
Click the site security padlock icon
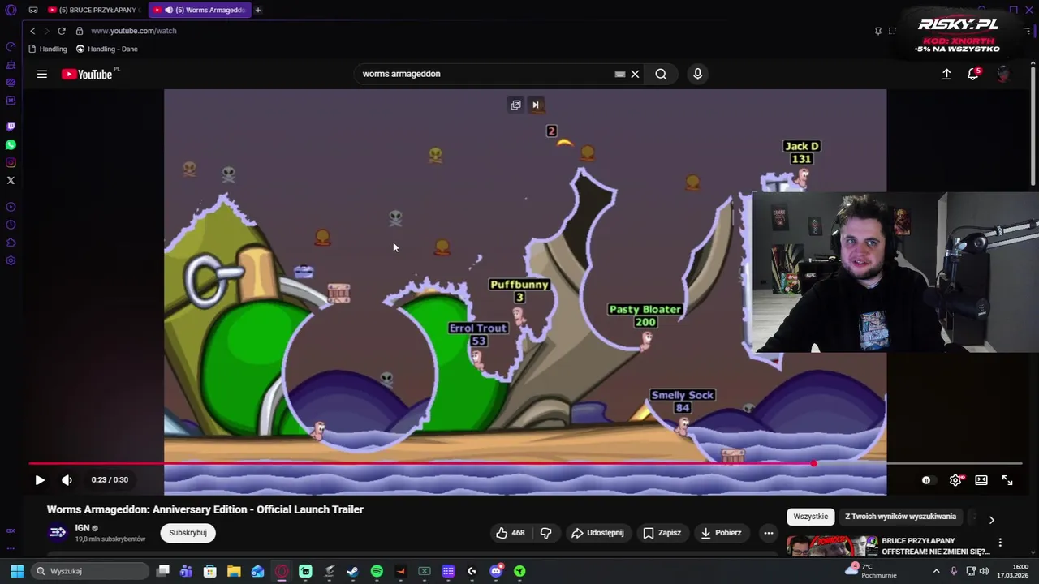(80, 31)
